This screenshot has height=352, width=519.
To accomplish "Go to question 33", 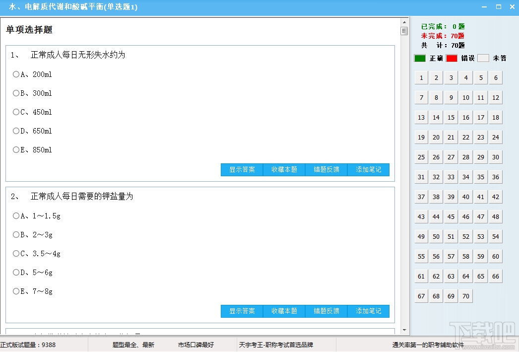I will coord(451,177).
